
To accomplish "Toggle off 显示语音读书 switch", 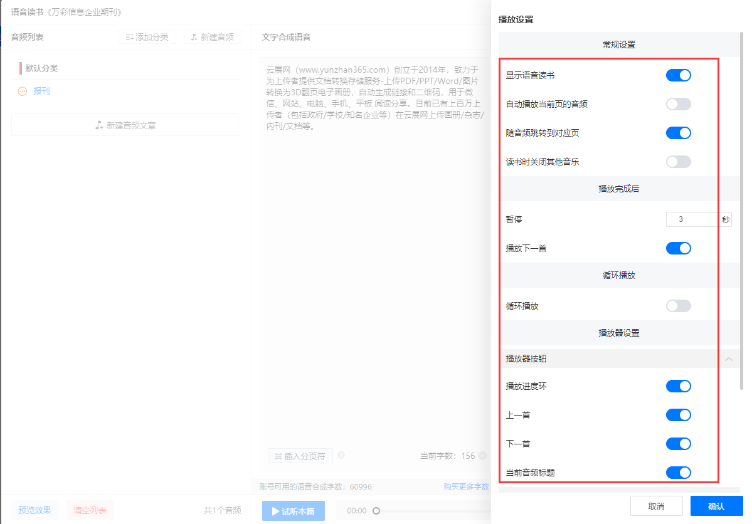I will [x=678, y=75].
